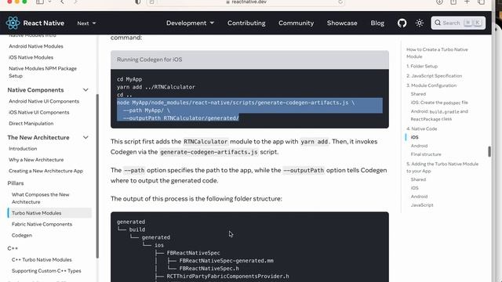The height and width of the screenshot is (282, 502).
Task: Open Fabric Native Components in sidebar
Action: click(42, 224)
